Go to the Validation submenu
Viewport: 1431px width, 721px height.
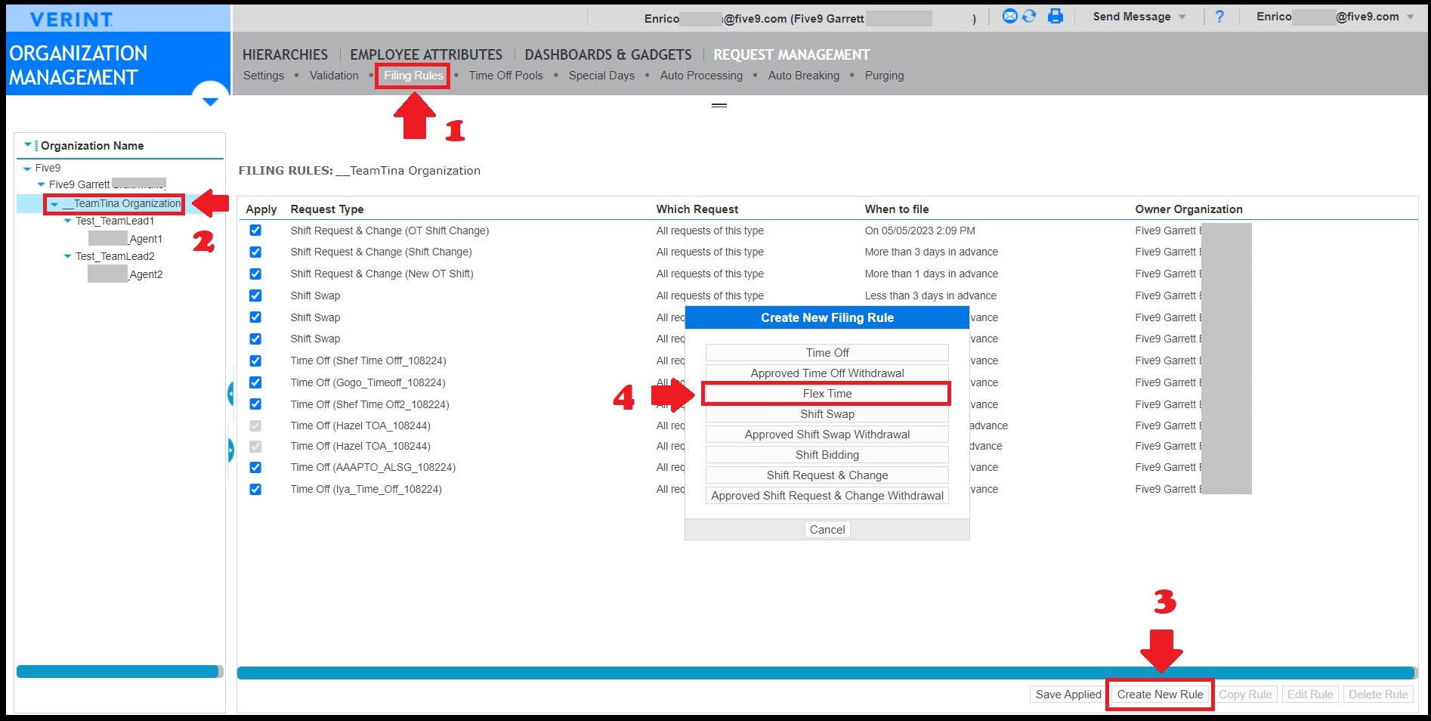tap(334, 76)
